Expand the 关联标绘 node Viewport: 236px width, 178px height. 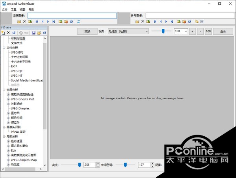pyautogui.click(x=8, y=104)
